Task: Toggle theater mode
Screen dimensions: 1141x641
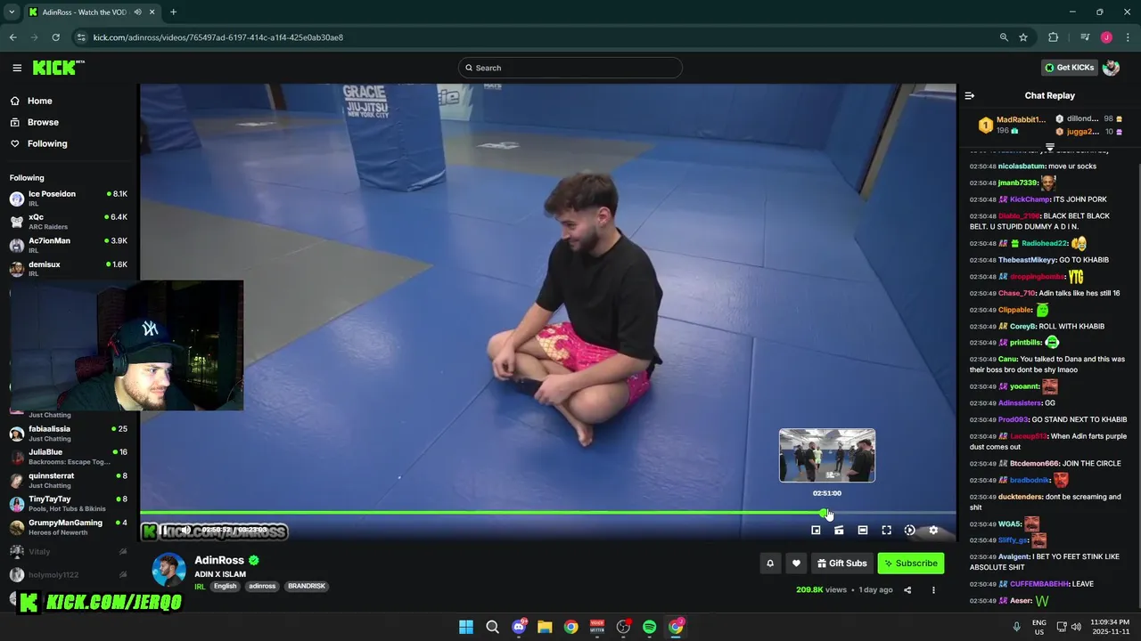Action: pos(863,531)
